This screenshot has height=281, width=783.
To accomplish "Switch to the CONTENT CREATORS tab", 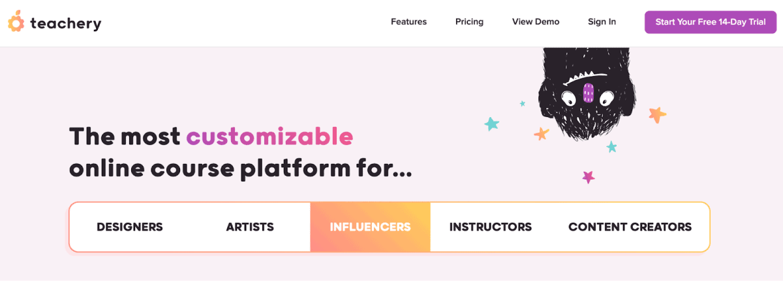I will pyautogui.click(x=630, y=227).
